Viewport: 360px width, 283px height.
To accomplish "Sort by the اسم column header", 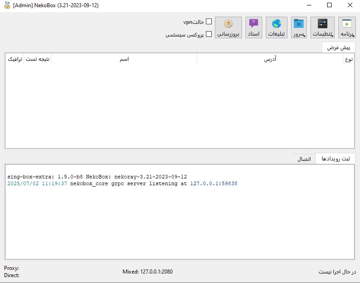I will coord(124,59).
